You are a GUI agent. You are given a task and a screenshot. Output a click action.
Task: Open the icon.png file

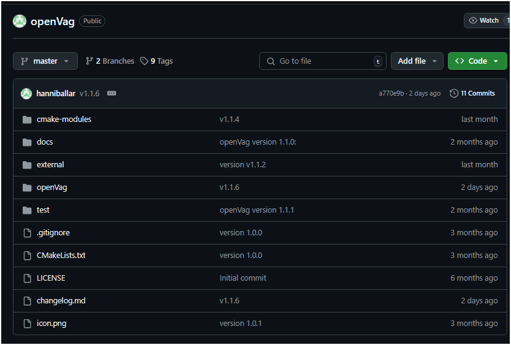coord(51,324)
